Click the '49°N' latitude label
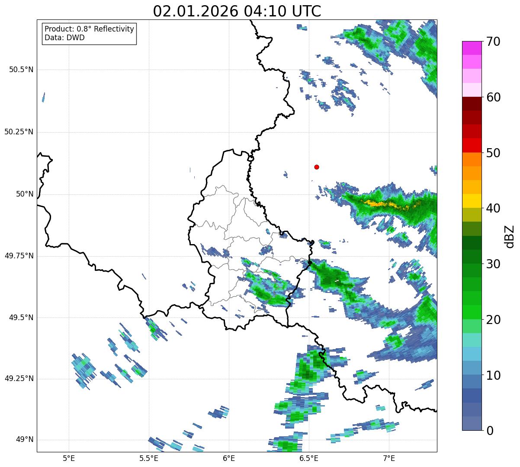This screenshot has width=520, height=467. pyautogui.click(x=25, y=440)
